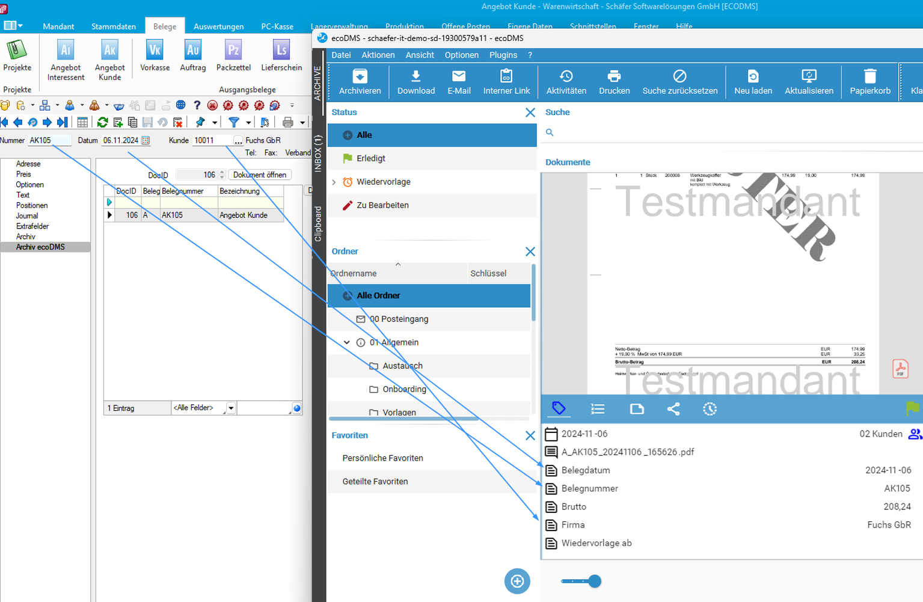Click the green refresh arrows icon
The width and height of the screenshot is (923, 602).
[103, 122]
